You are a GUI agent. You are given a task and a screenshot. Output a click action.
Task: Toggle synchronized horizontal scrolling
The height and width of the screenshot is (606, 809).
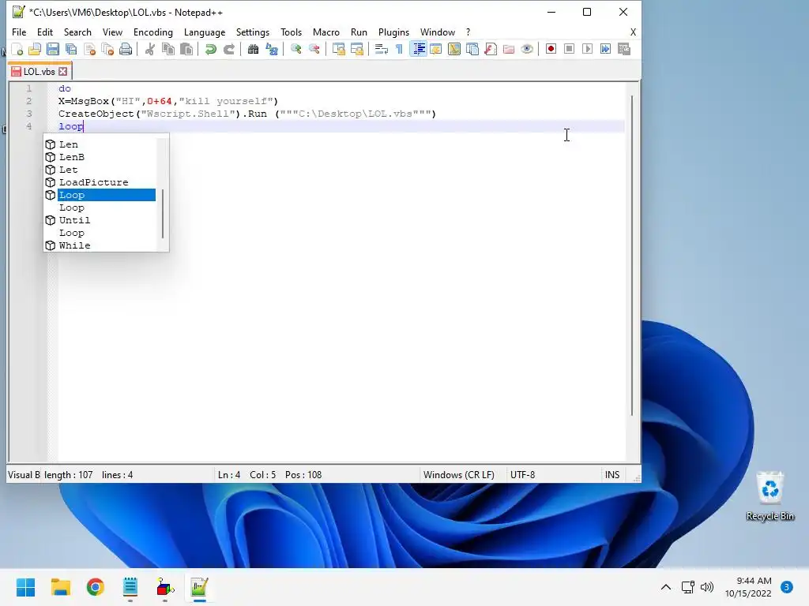pos(357,50)
